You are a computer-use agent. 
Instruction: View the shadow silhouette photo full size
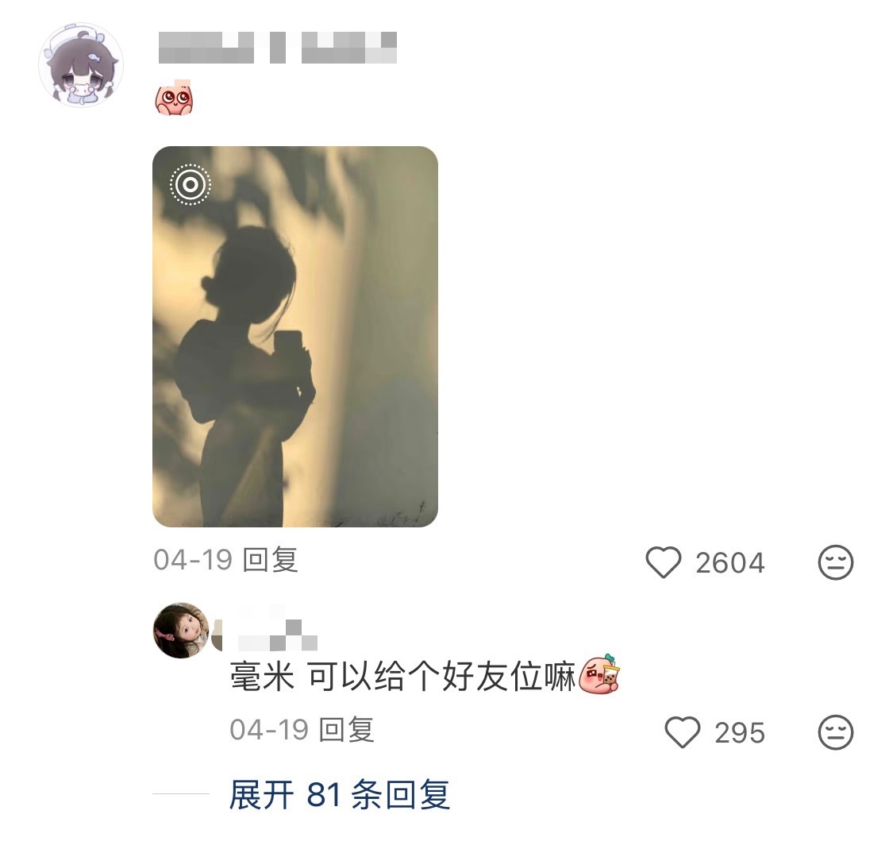(x=295, y=336)
